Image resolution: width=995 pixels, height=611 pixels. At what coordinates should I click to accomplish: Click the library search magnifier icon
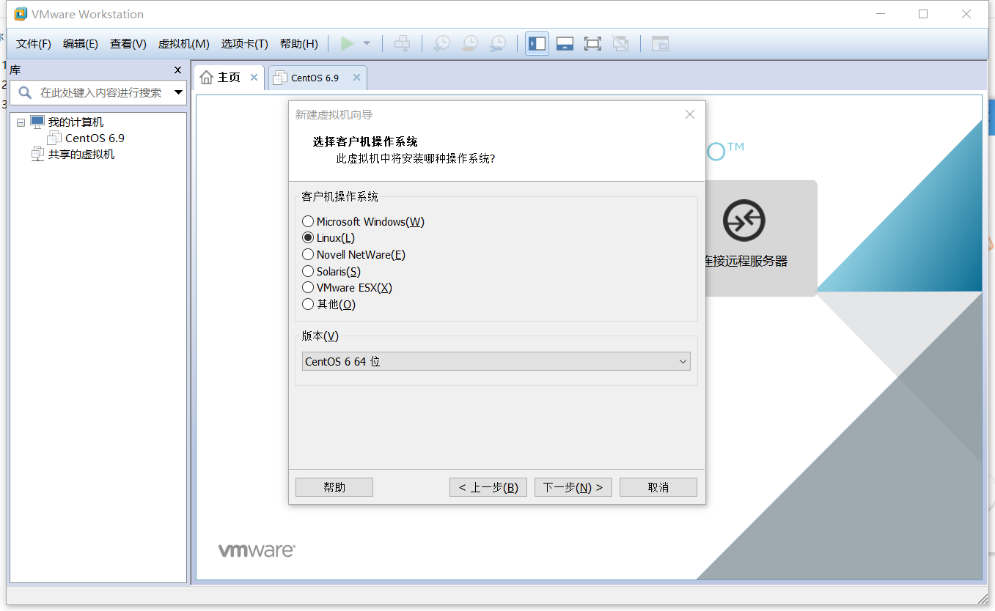pyautogui.click(x=25, y=92)
